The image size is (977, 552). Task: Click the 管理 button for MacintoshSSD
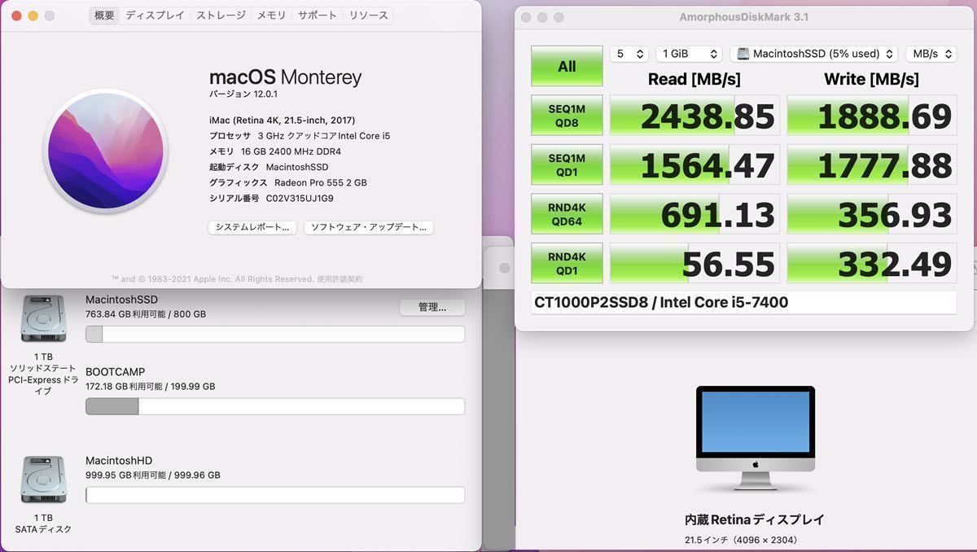[432, 307]
